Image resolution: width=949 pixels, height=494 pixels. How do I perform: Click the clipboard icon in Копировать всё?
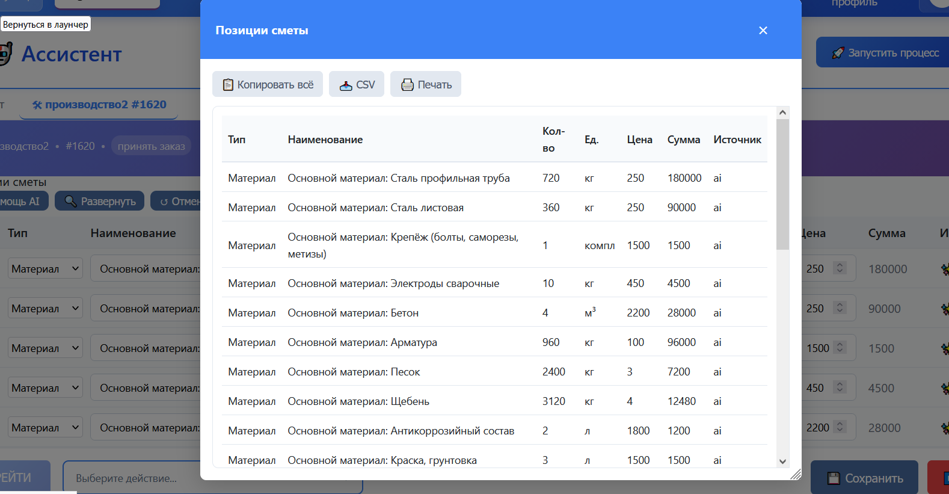tap(228, 85)
